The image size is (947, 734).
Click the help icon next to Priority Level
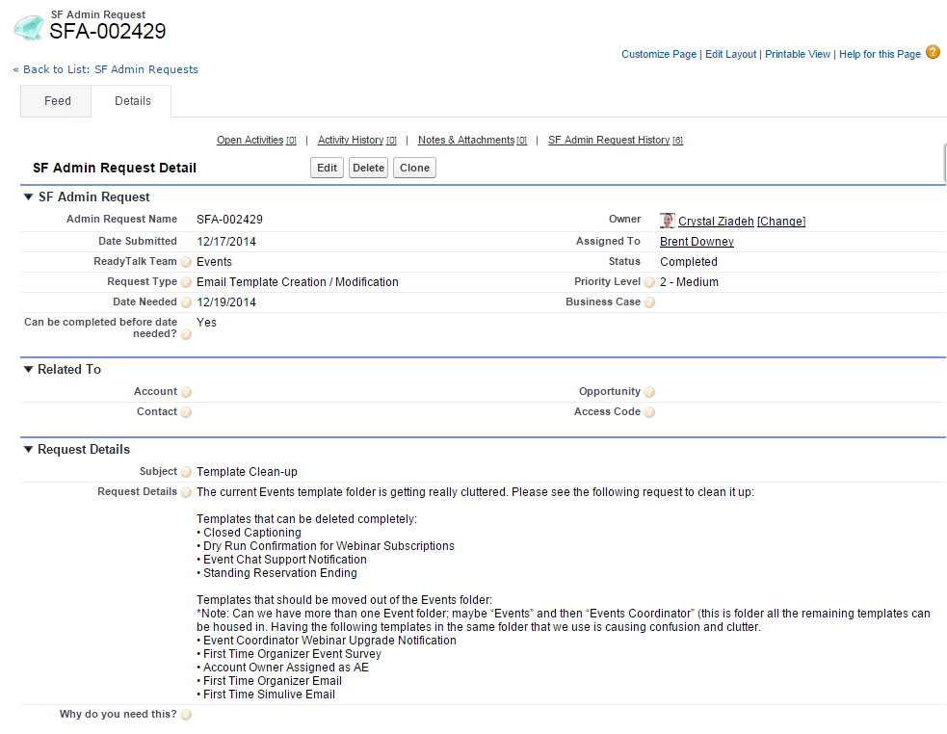tap(649, 283)
